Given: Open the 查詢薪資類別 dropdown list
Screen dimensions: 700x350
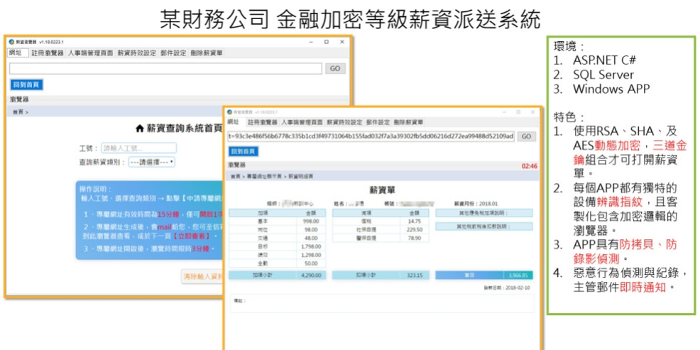Looking at the screenshot, I should (x=152, y=163).
